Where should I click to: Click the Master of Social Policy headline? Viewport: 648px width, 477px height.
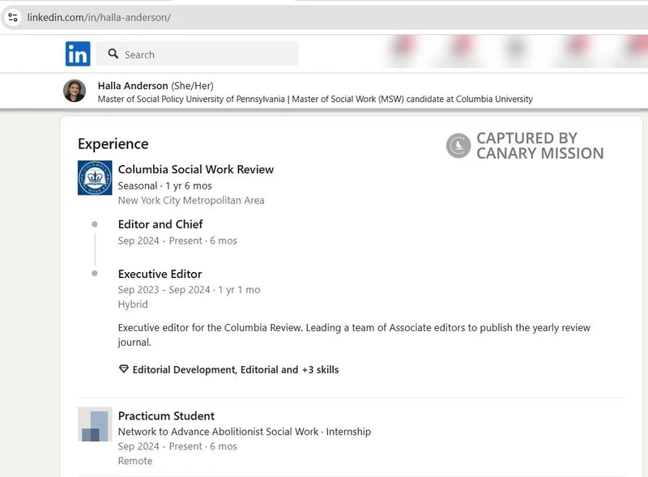coord(315,99)
